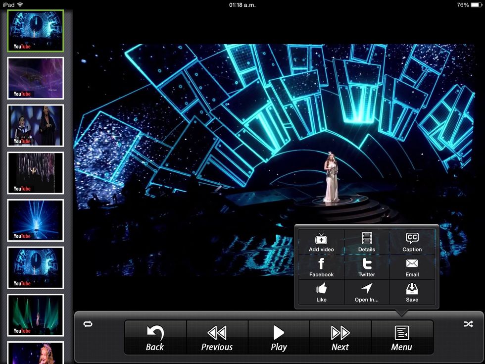Tap the Add video icon
This screenshot has height=364, width=485.
321,242
